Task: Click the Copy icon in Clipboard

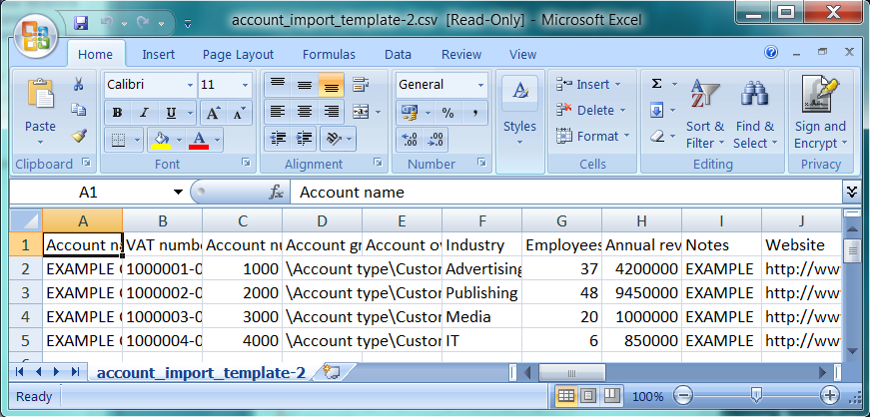Action: [x=78, y=110]
